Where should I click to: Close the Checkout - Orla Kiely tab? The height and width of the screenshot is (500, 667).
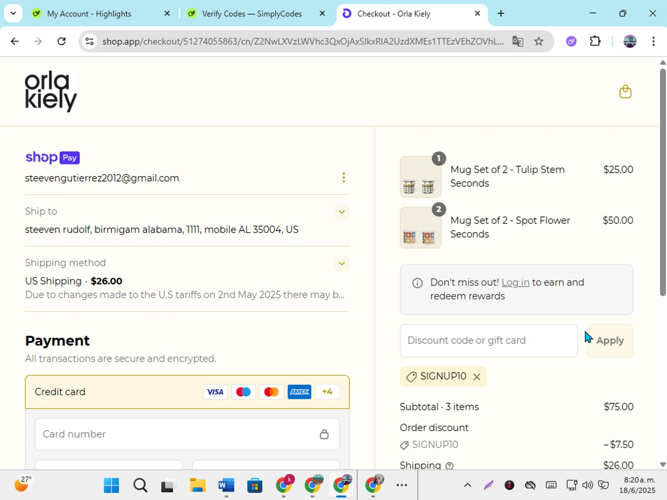(x=478, y=13)
